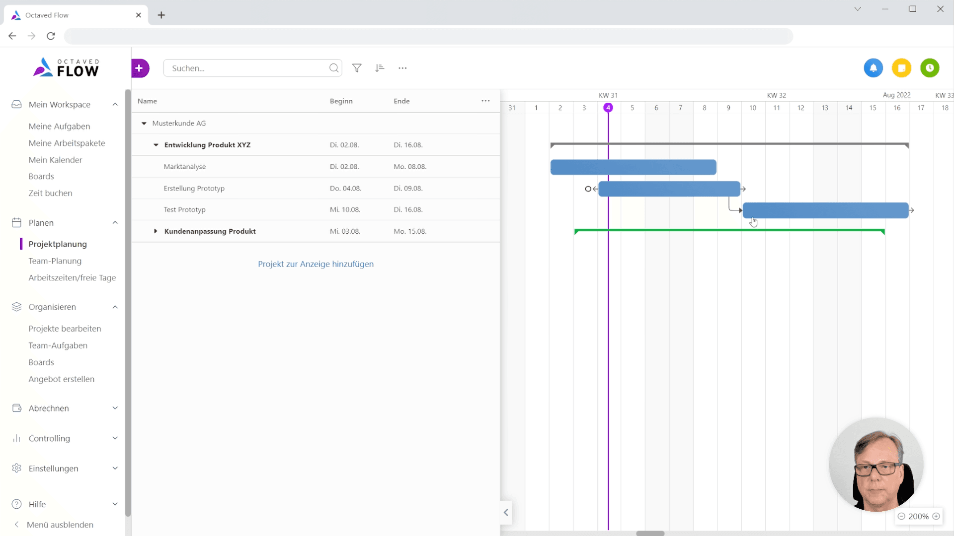Click Projekt zur Anzeige hinzufügen link
Image resolution: width=954 pixels, height=536 pixels.
coord(315,263)
